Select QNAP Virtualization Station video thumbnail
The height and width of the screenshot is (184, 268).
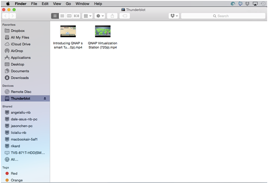pos(102,31)
